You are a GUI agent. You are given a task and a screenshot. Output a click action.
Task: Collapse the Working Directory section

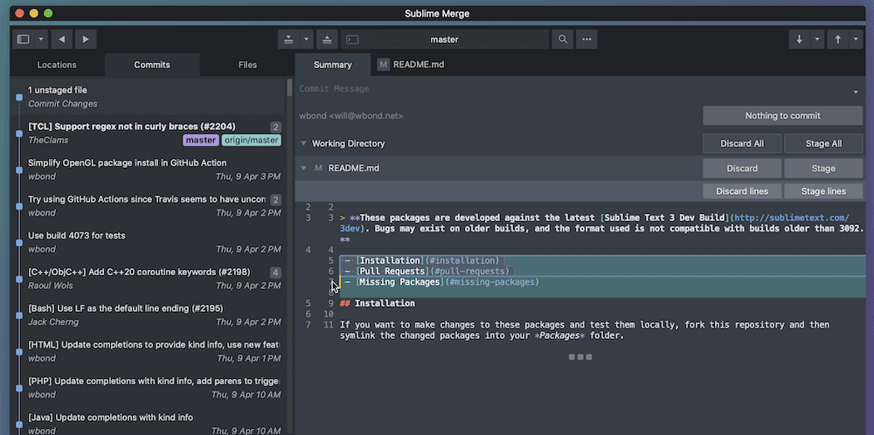point(303,143)
